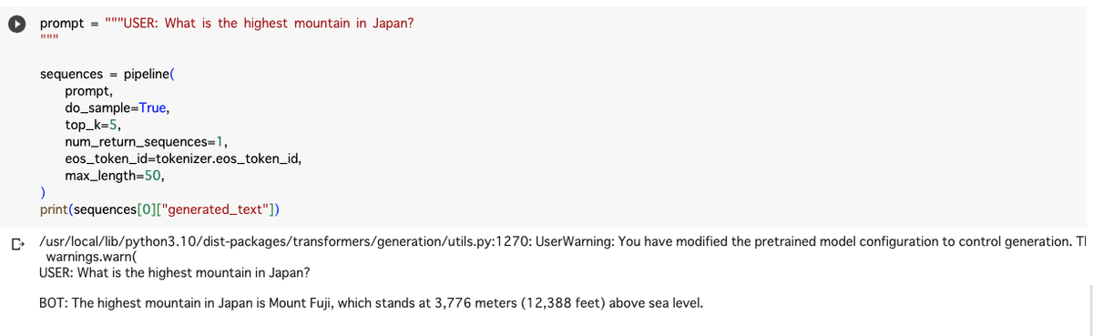Screen dimensions: 1093x336
Task: Place cursor on max_length=50 line
Action: click(115, 175)
